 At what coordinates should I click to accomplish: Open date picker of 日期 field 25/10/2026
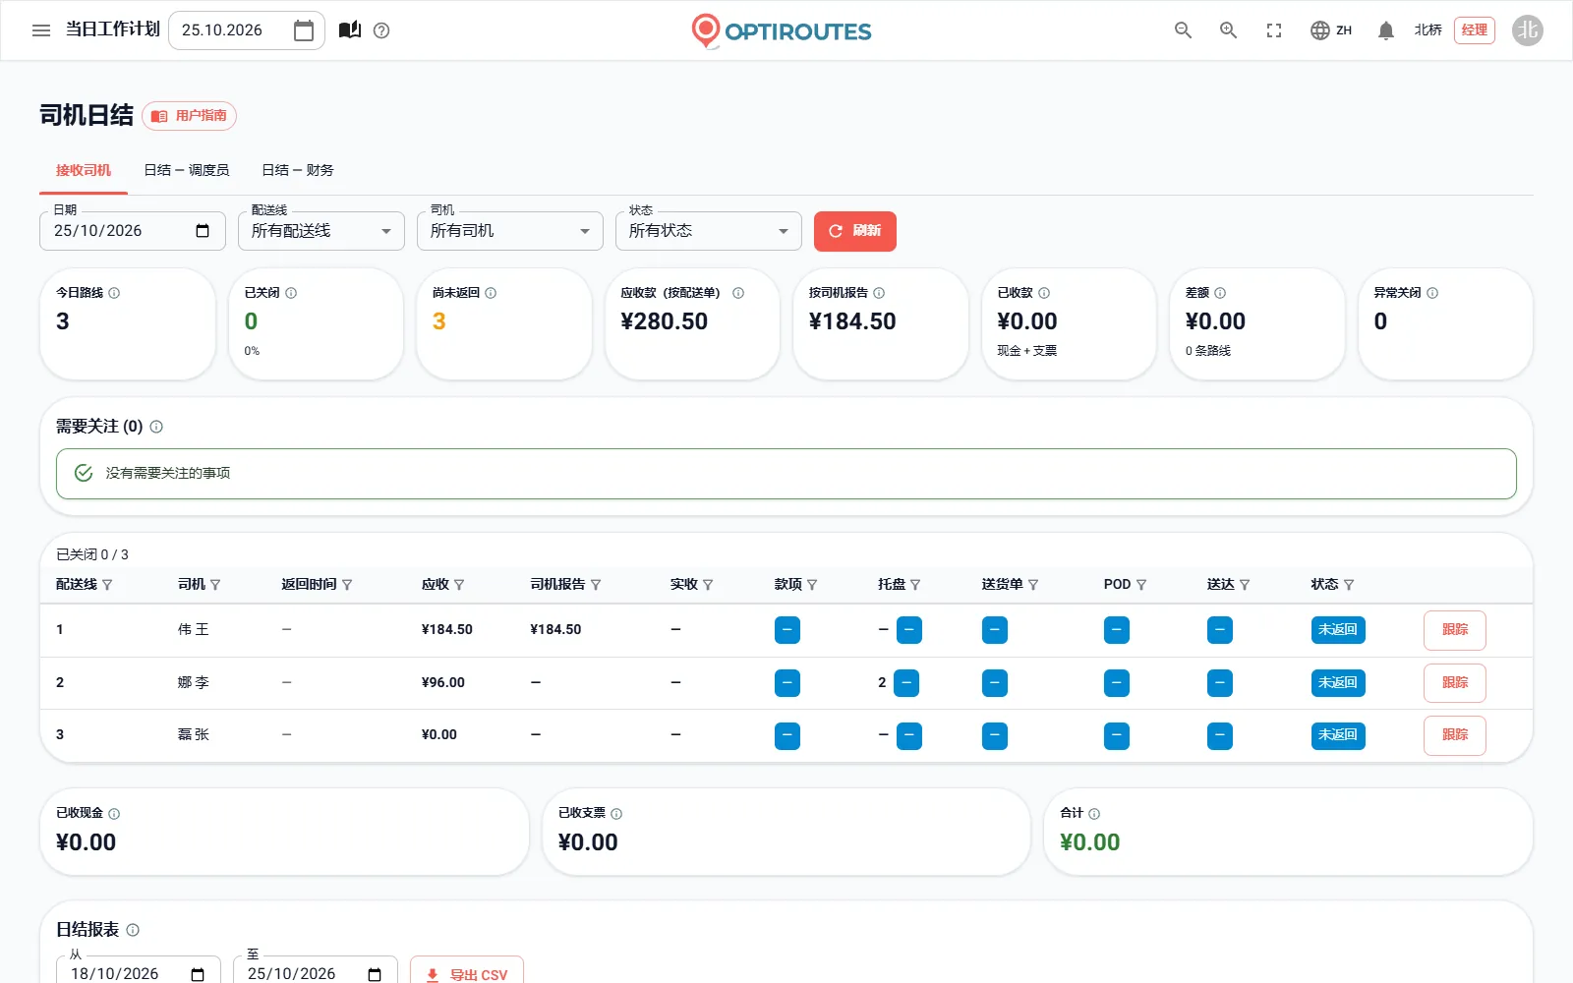coord(203,231)
